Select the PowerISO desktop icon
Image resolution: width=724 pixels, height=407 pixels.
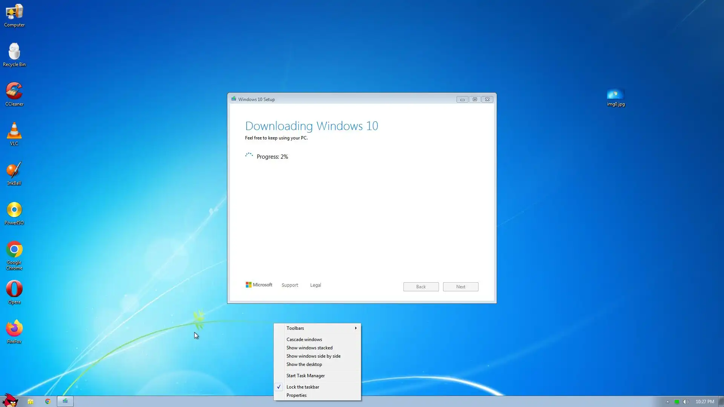pyautogui.click(x=14, y=210)
